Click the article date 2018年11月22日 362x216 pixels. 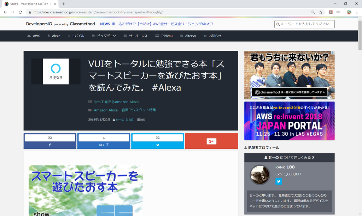[x=99, y=119]
